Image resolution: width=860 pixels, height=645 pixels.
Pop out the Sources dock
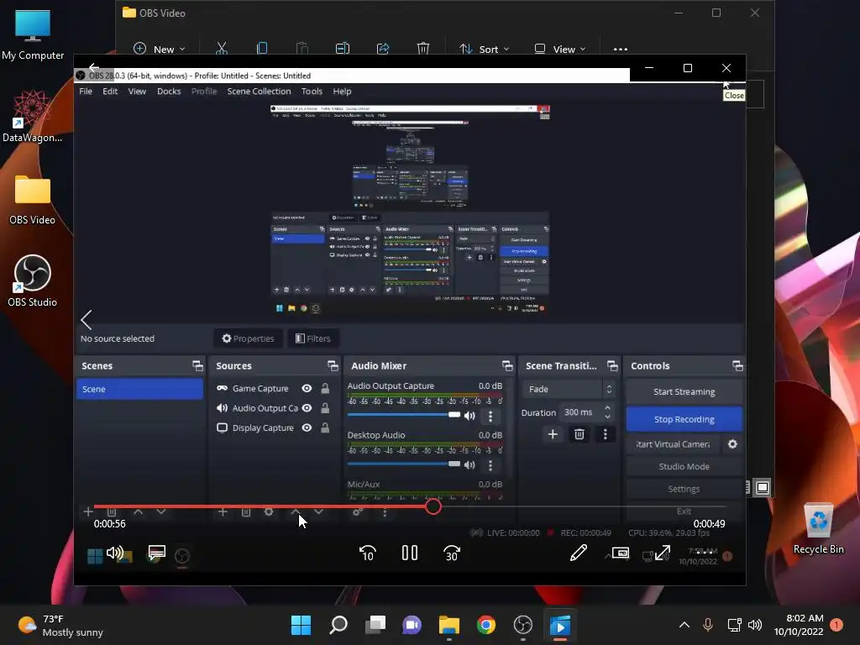pyautogui.click(x=333, y=366)
